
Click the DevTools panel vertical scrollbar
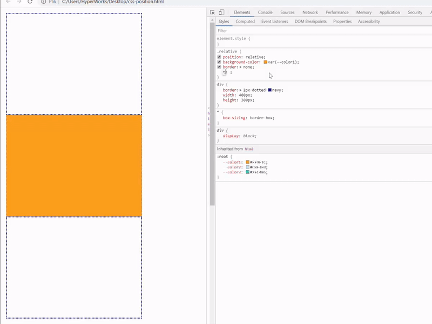point(212,114)
